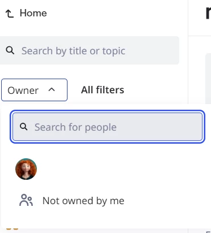Click the up-arrow icon beside Home
This screenshot has height=233, width=211.
(10, 14)
